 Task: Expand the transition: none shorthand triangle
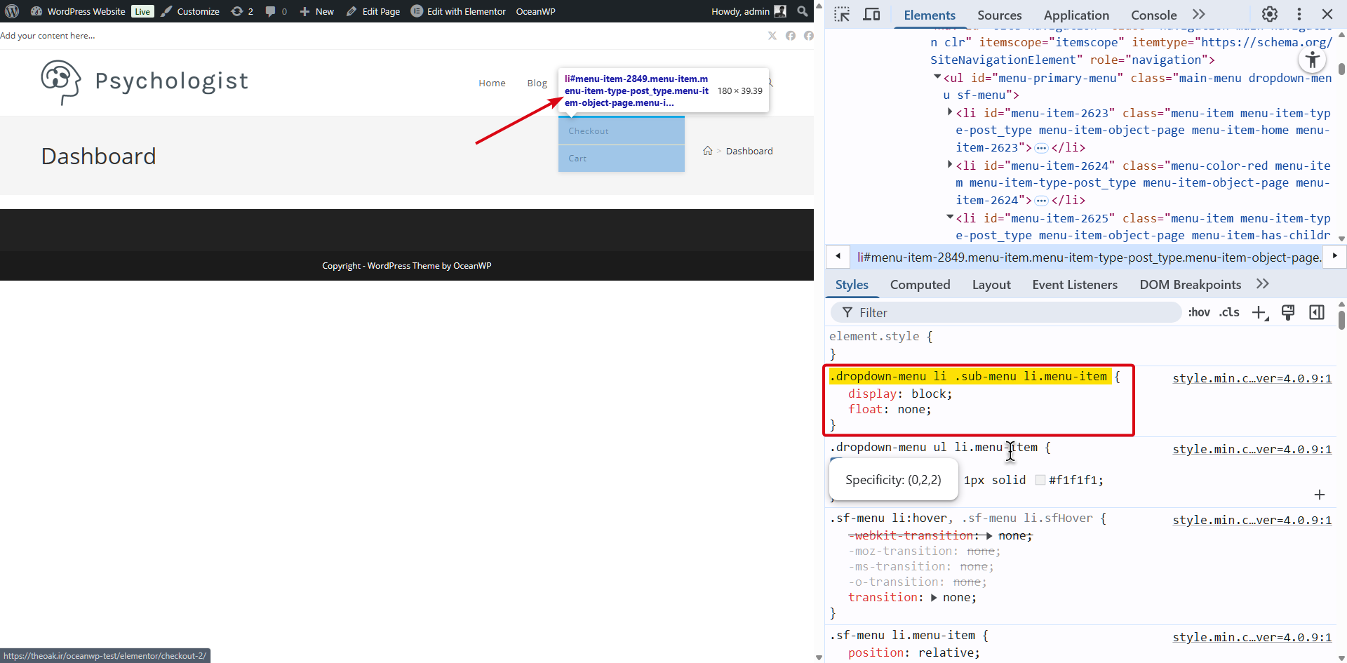(x=934, y=598)
